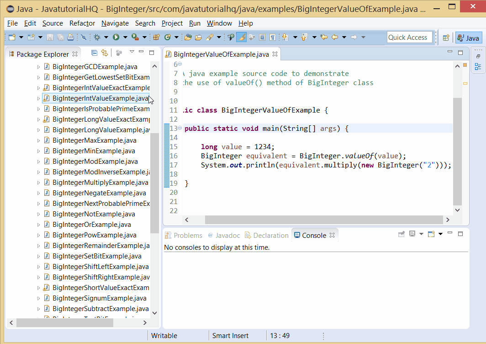Screen dimensions: 486x344
Task: Toggle Mark Occurrences highlighting
Action: pyautogui.click(x=241, y=37)
